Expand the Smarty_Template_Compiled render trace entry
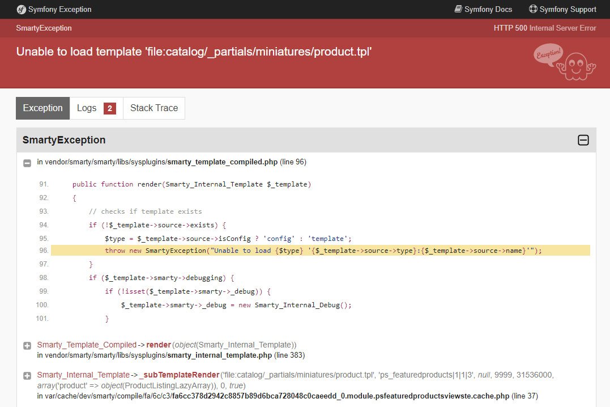Screen dimensions: 610x407 pyautogui.click(x=27, y=346)
